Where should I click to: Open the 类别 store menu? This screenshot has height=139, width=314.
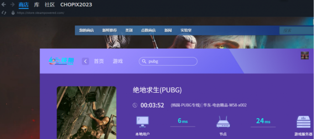129,30
